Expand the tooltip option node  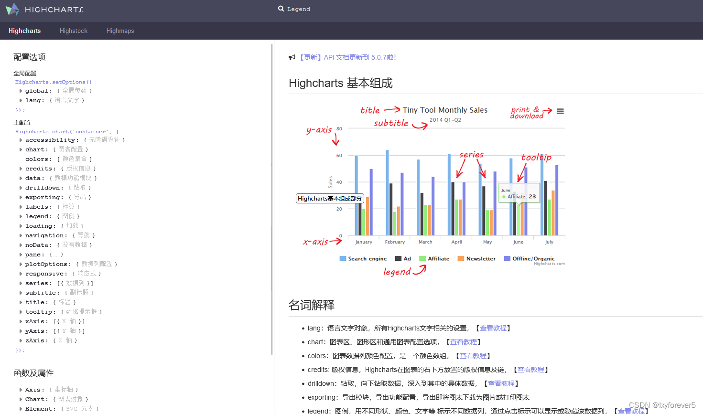[x=21, y=312]
